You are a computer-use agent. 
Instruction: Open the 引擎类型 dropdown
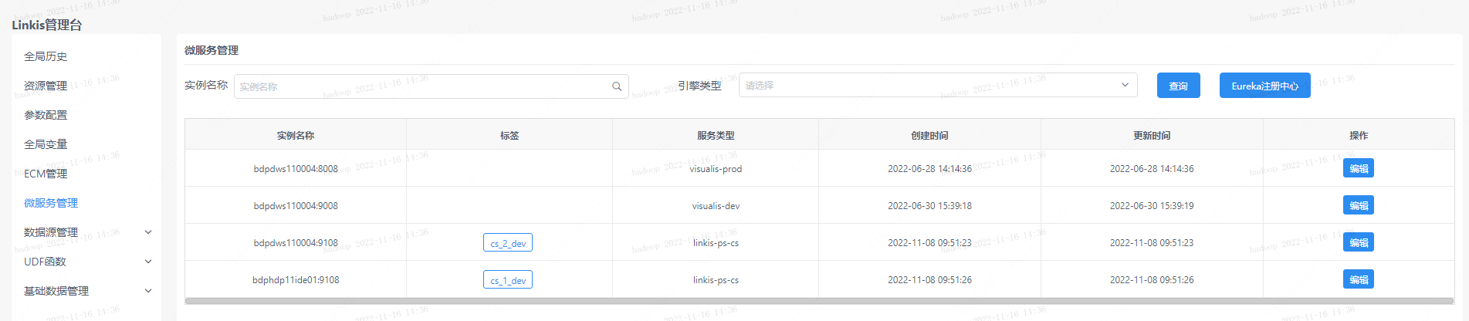pyautogui.click(x=938, y=85)
